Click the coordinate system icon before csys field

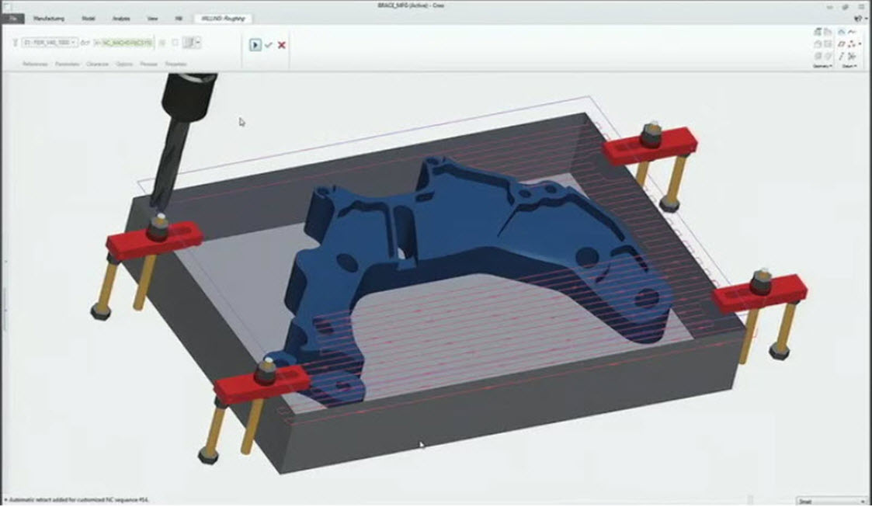click(x=97, y=42)
